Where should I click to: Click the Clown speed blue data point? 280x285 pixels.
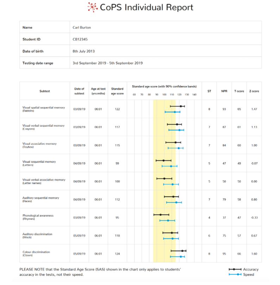click(x=181, y=257)
